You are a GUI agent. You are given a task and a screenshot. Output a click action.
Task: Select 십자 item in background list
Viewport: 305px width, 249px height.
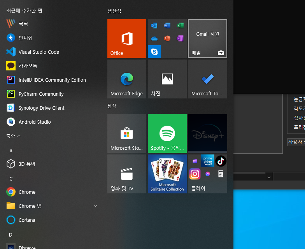pos(299,118)
